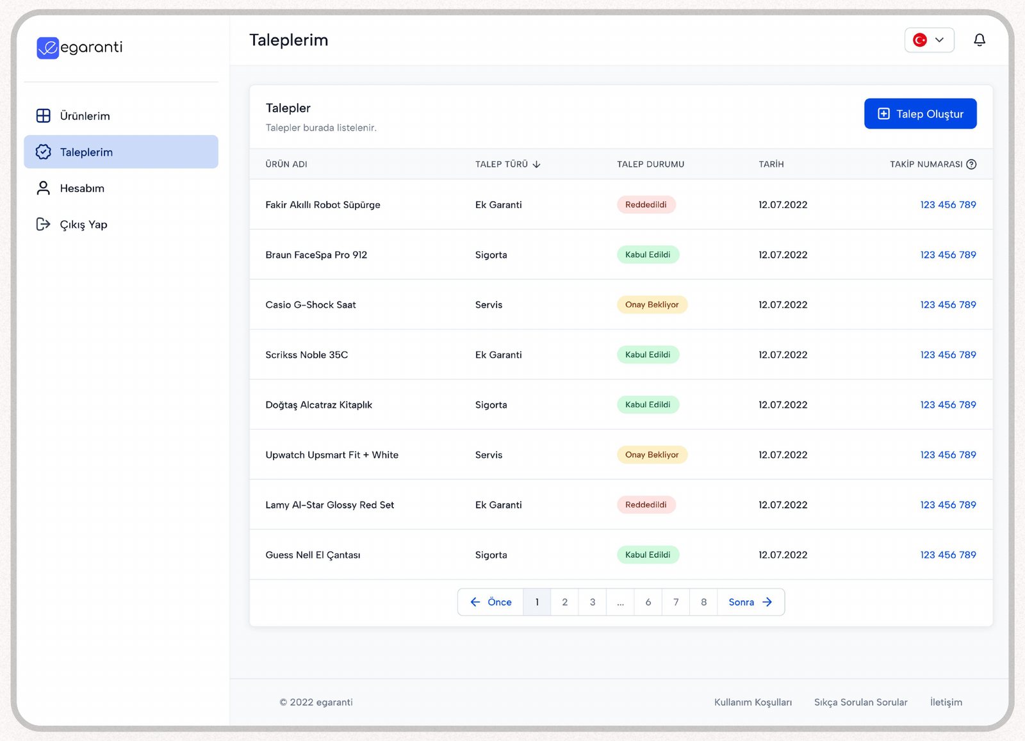Click help icon next to Takip Numarası
Screen dimensions: 1025x741
point(971,165)
